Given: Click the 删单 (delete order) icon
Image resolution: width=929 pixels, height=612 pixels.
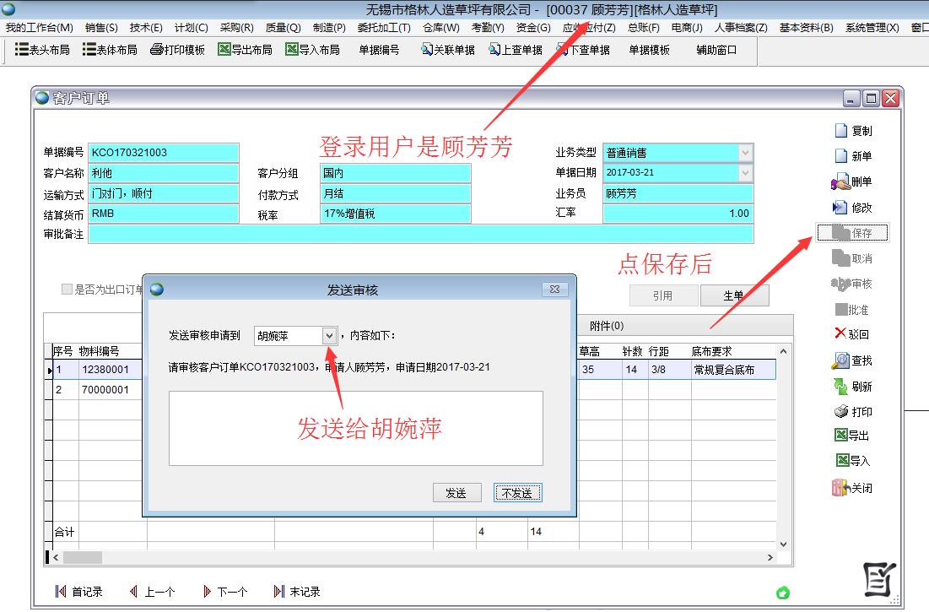Looking at the screenshot, I should [840, 182].
